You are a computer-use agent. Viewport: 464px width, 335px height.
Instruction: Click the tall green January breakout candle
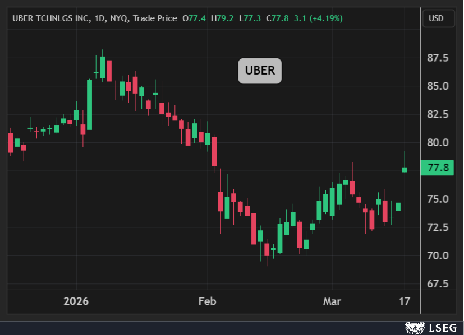point(89,105)
